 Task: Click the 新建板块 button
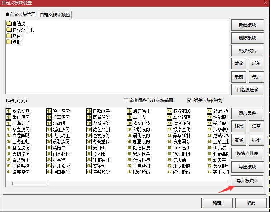point(247,25)
